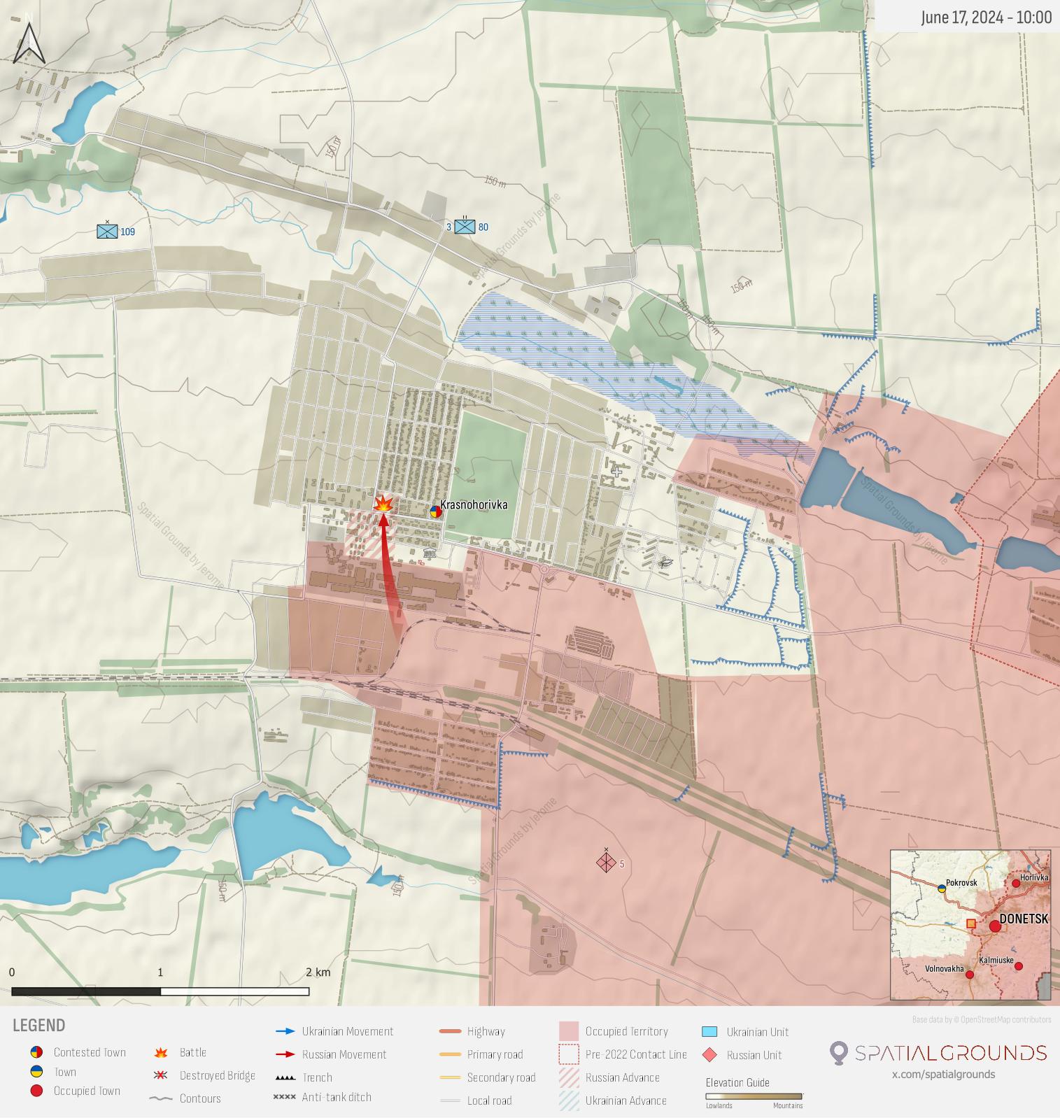Click the Mountains elevation label
Image resolution: width=1060 pixels, height=1118 pixels.
tap(788, 1105)
